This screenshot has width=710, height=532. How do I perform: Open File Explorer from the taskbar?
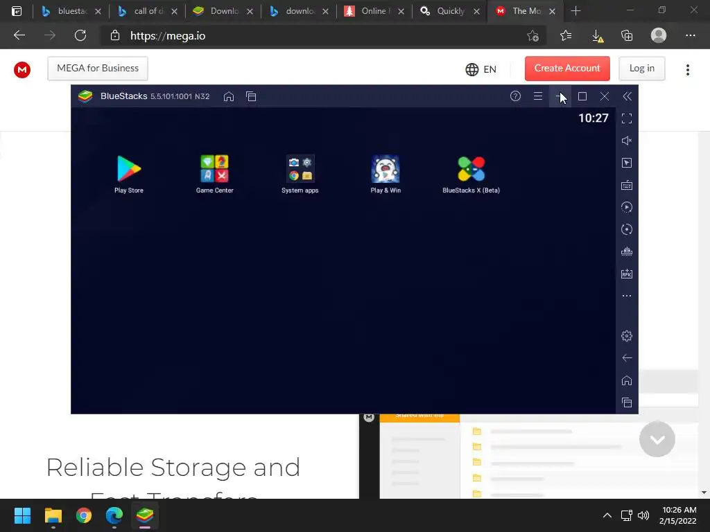click(53, 515)
